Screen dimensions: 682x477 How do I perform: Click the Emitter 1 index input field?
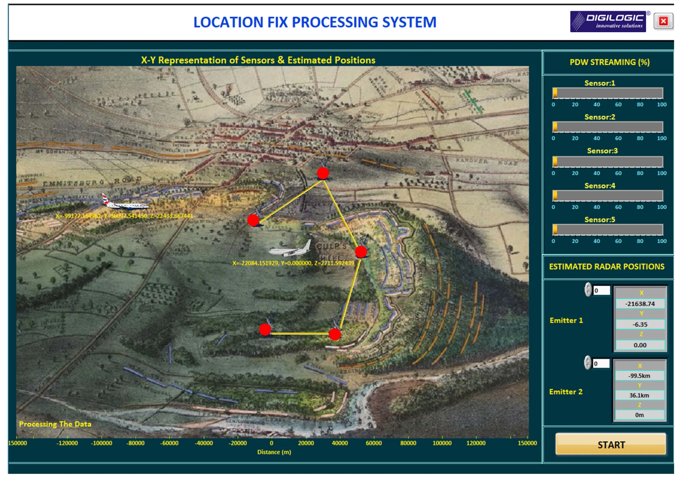point(602,291)
